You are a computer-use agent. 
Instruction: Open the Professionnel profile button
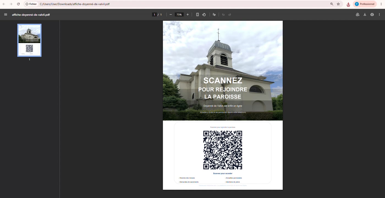365,4
